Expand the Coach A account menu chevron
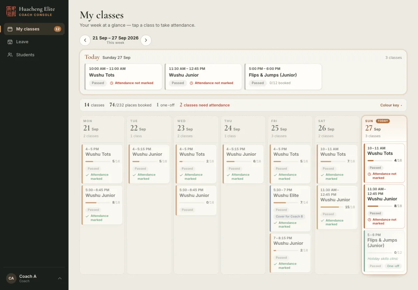This screenshot has width=418, height=290. [x=60, y=278]
